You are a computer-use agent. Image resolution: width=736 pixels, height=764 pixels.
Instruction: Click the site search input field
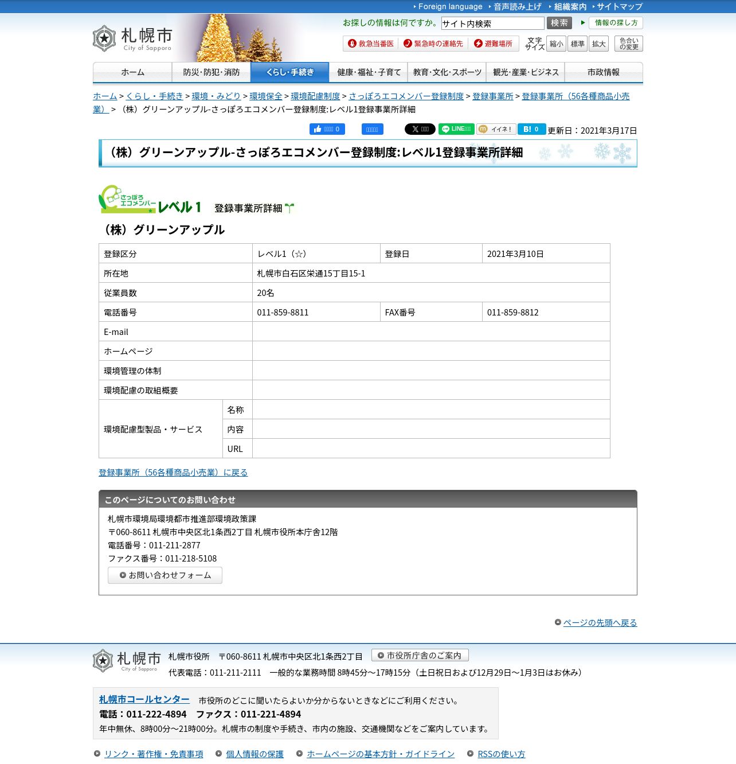pos(492,24)
